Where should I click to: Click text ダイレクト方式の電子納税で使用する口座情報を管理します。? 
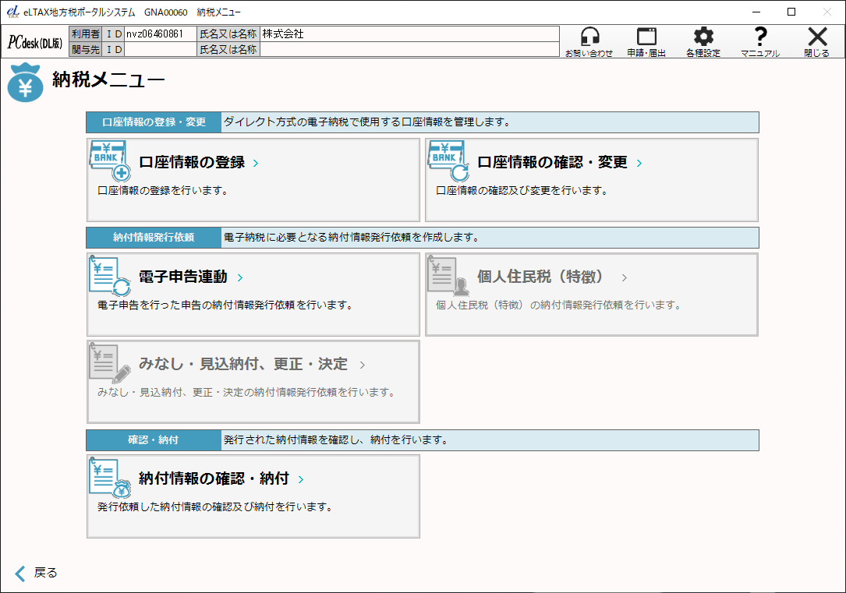367,122
